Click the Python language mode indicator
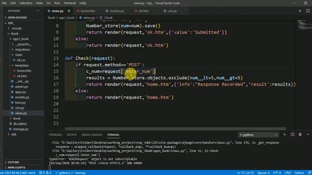Image resolution: width=312 pixels, height=175 pixels. tap(299, 173)
